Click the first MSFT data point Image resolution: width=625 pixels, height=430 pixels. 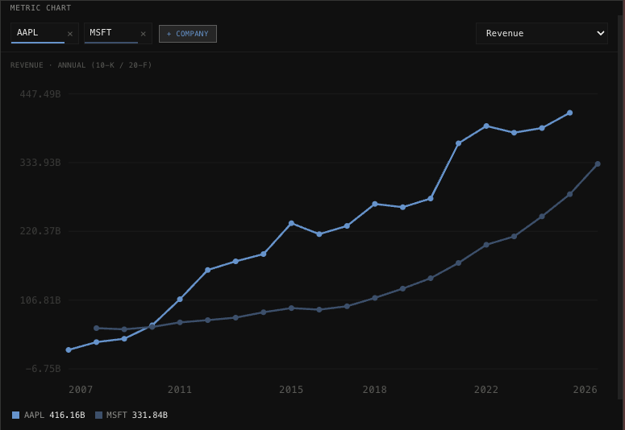[x=97, y=328]
